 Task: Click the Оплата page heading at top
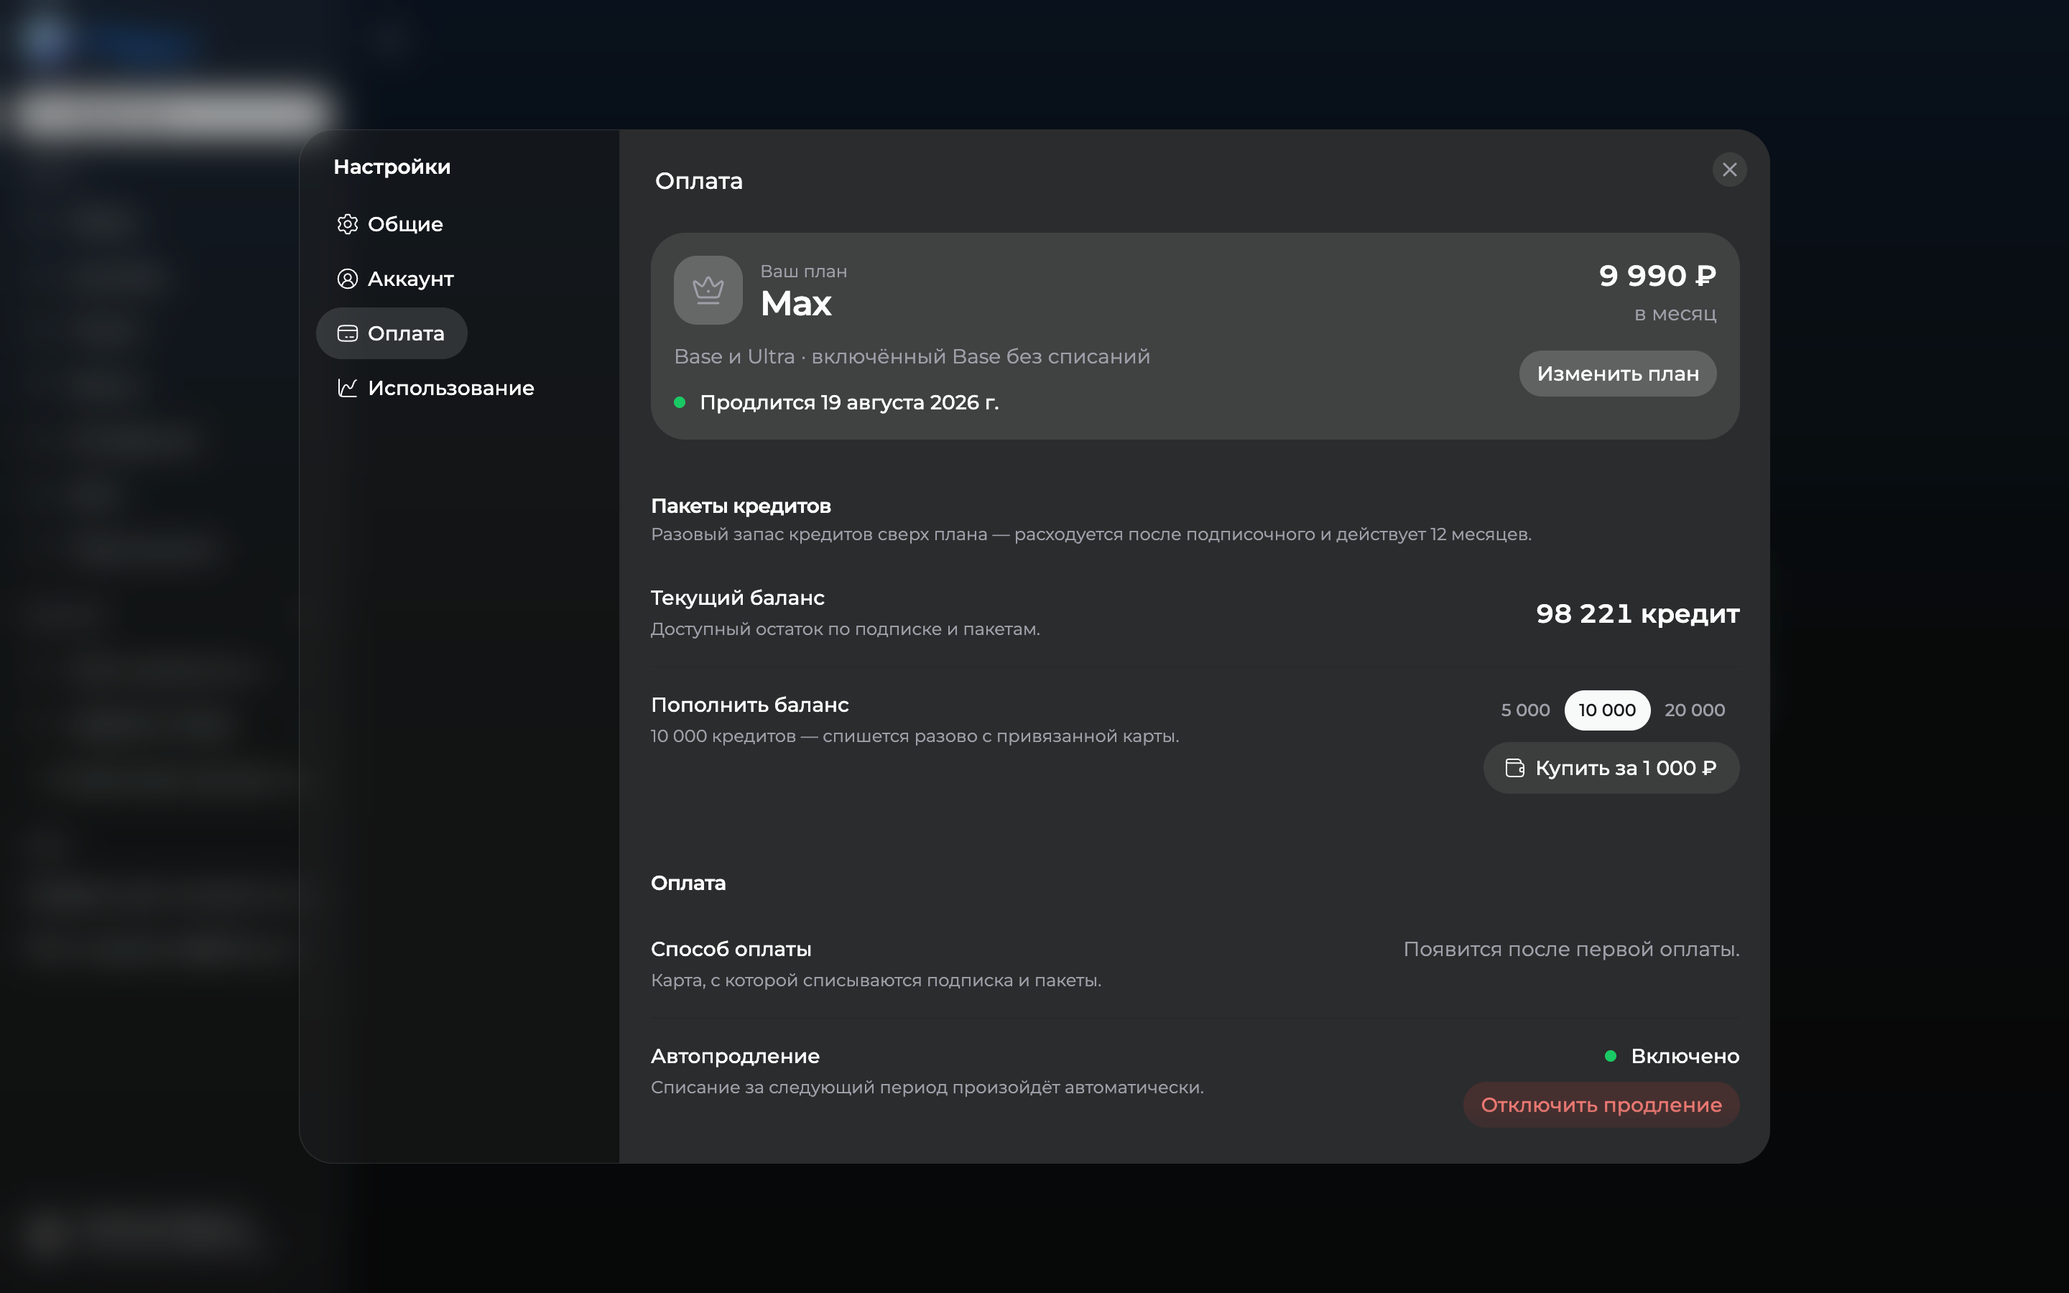pyautogui.click(x=698, y=181)
